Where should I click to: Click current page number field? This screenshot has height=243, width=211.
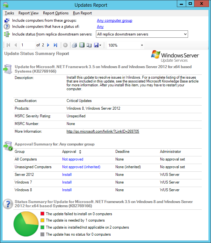27,45
